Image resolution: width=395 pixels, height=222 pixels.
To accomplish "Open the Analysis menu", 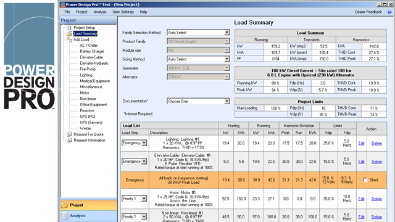I will tap(100, 12).
